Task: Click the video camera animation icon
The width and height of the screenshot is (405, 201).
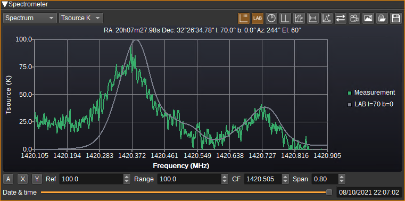Action: coord(354,18)
